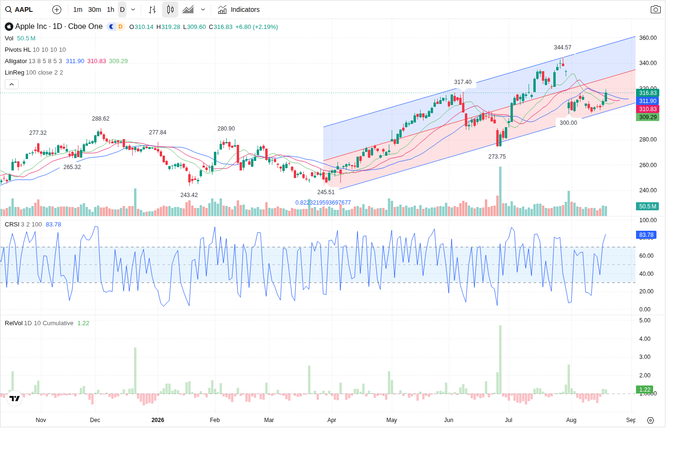The width and height of the screenshot is (675, 451).
Task: Select the 30m timeframe
Action: [x=95, y=9]
